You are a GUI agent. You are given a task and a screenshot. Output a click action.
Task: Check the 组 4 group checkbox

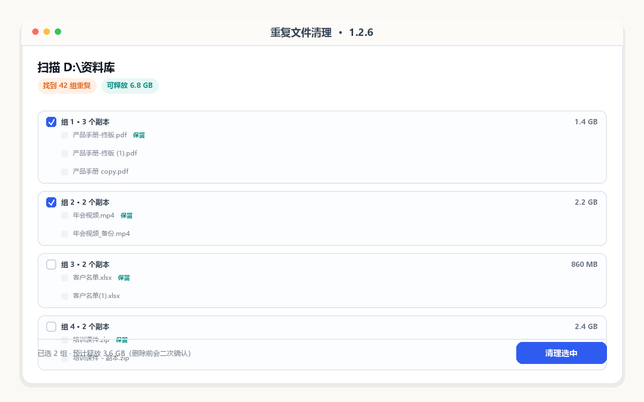(52, 326)
